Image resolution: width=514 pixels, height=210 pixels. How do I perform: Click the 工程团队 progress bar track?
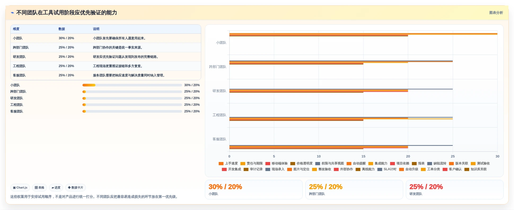pos(132,105)
